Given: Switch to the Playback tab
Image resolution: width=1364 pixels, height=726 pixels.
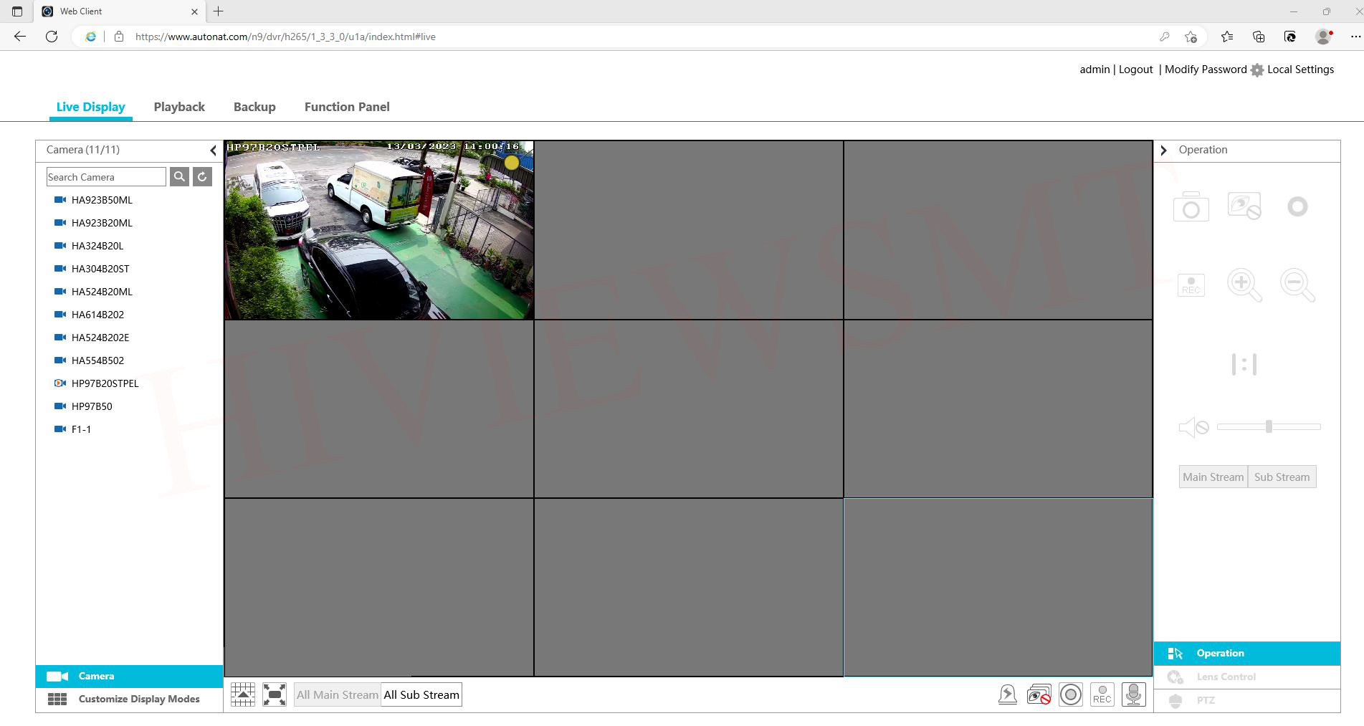Looking at the screenshot, I should pyautogui.click(x=179, y=107).
